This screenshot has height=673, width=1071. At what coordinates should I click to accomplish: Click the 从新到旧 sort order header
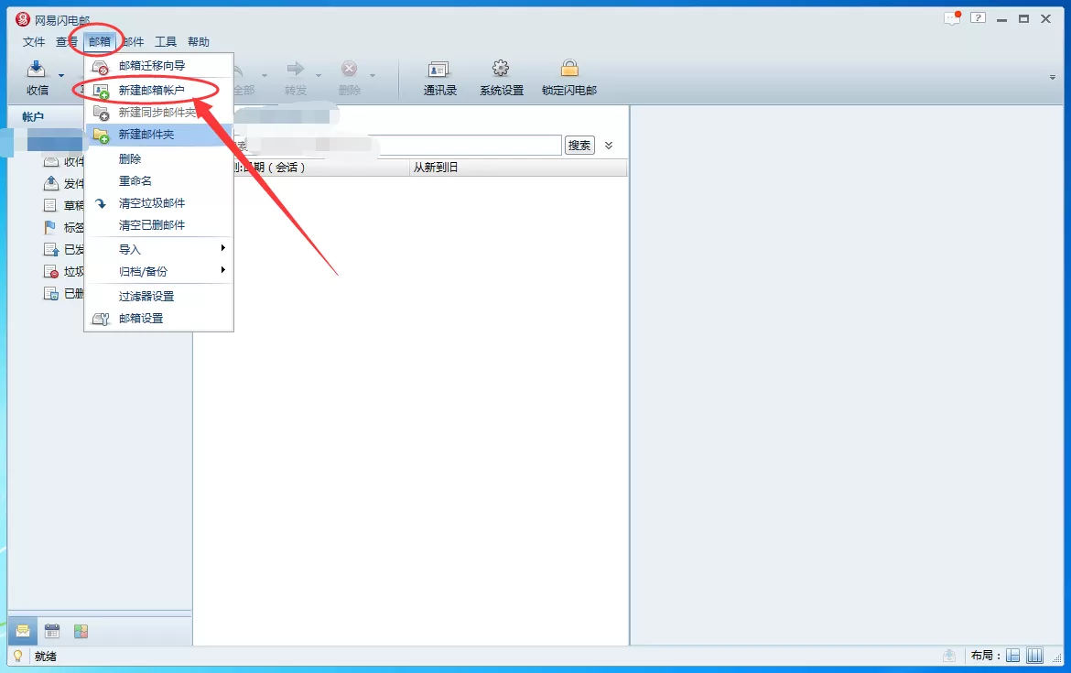click(x=435, y=168)
